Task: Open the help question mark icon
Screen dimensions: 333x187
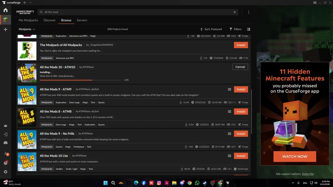Action: click(x=5, y=163)
